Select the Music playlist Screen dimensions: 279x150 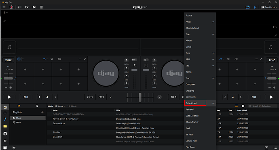[x=28, y=118]
